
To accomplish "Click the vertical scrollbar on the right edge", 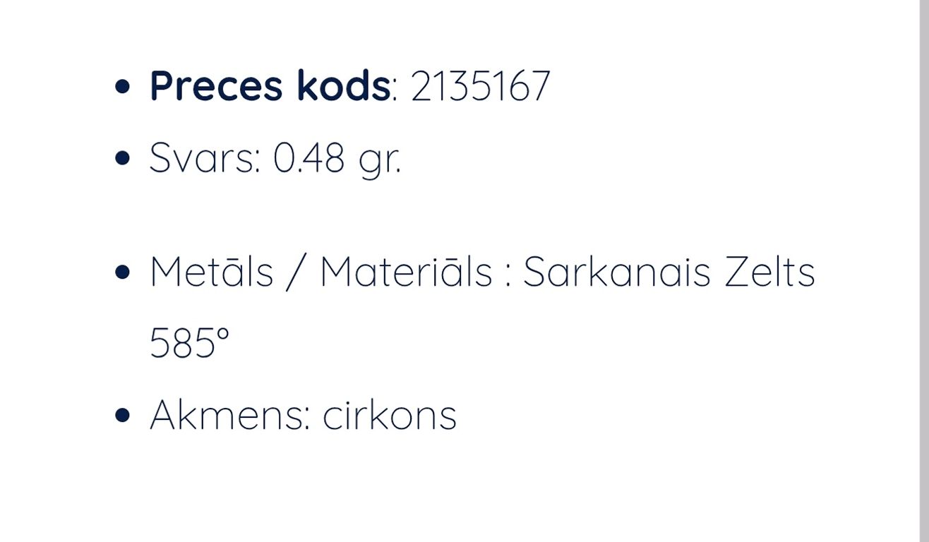I will tap(924, 271).
